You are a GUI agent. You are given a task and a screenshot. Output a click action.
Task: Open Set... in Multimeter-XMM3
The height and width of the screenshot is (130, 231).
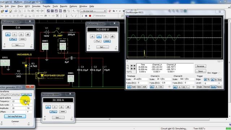click(x=18, y=45)
